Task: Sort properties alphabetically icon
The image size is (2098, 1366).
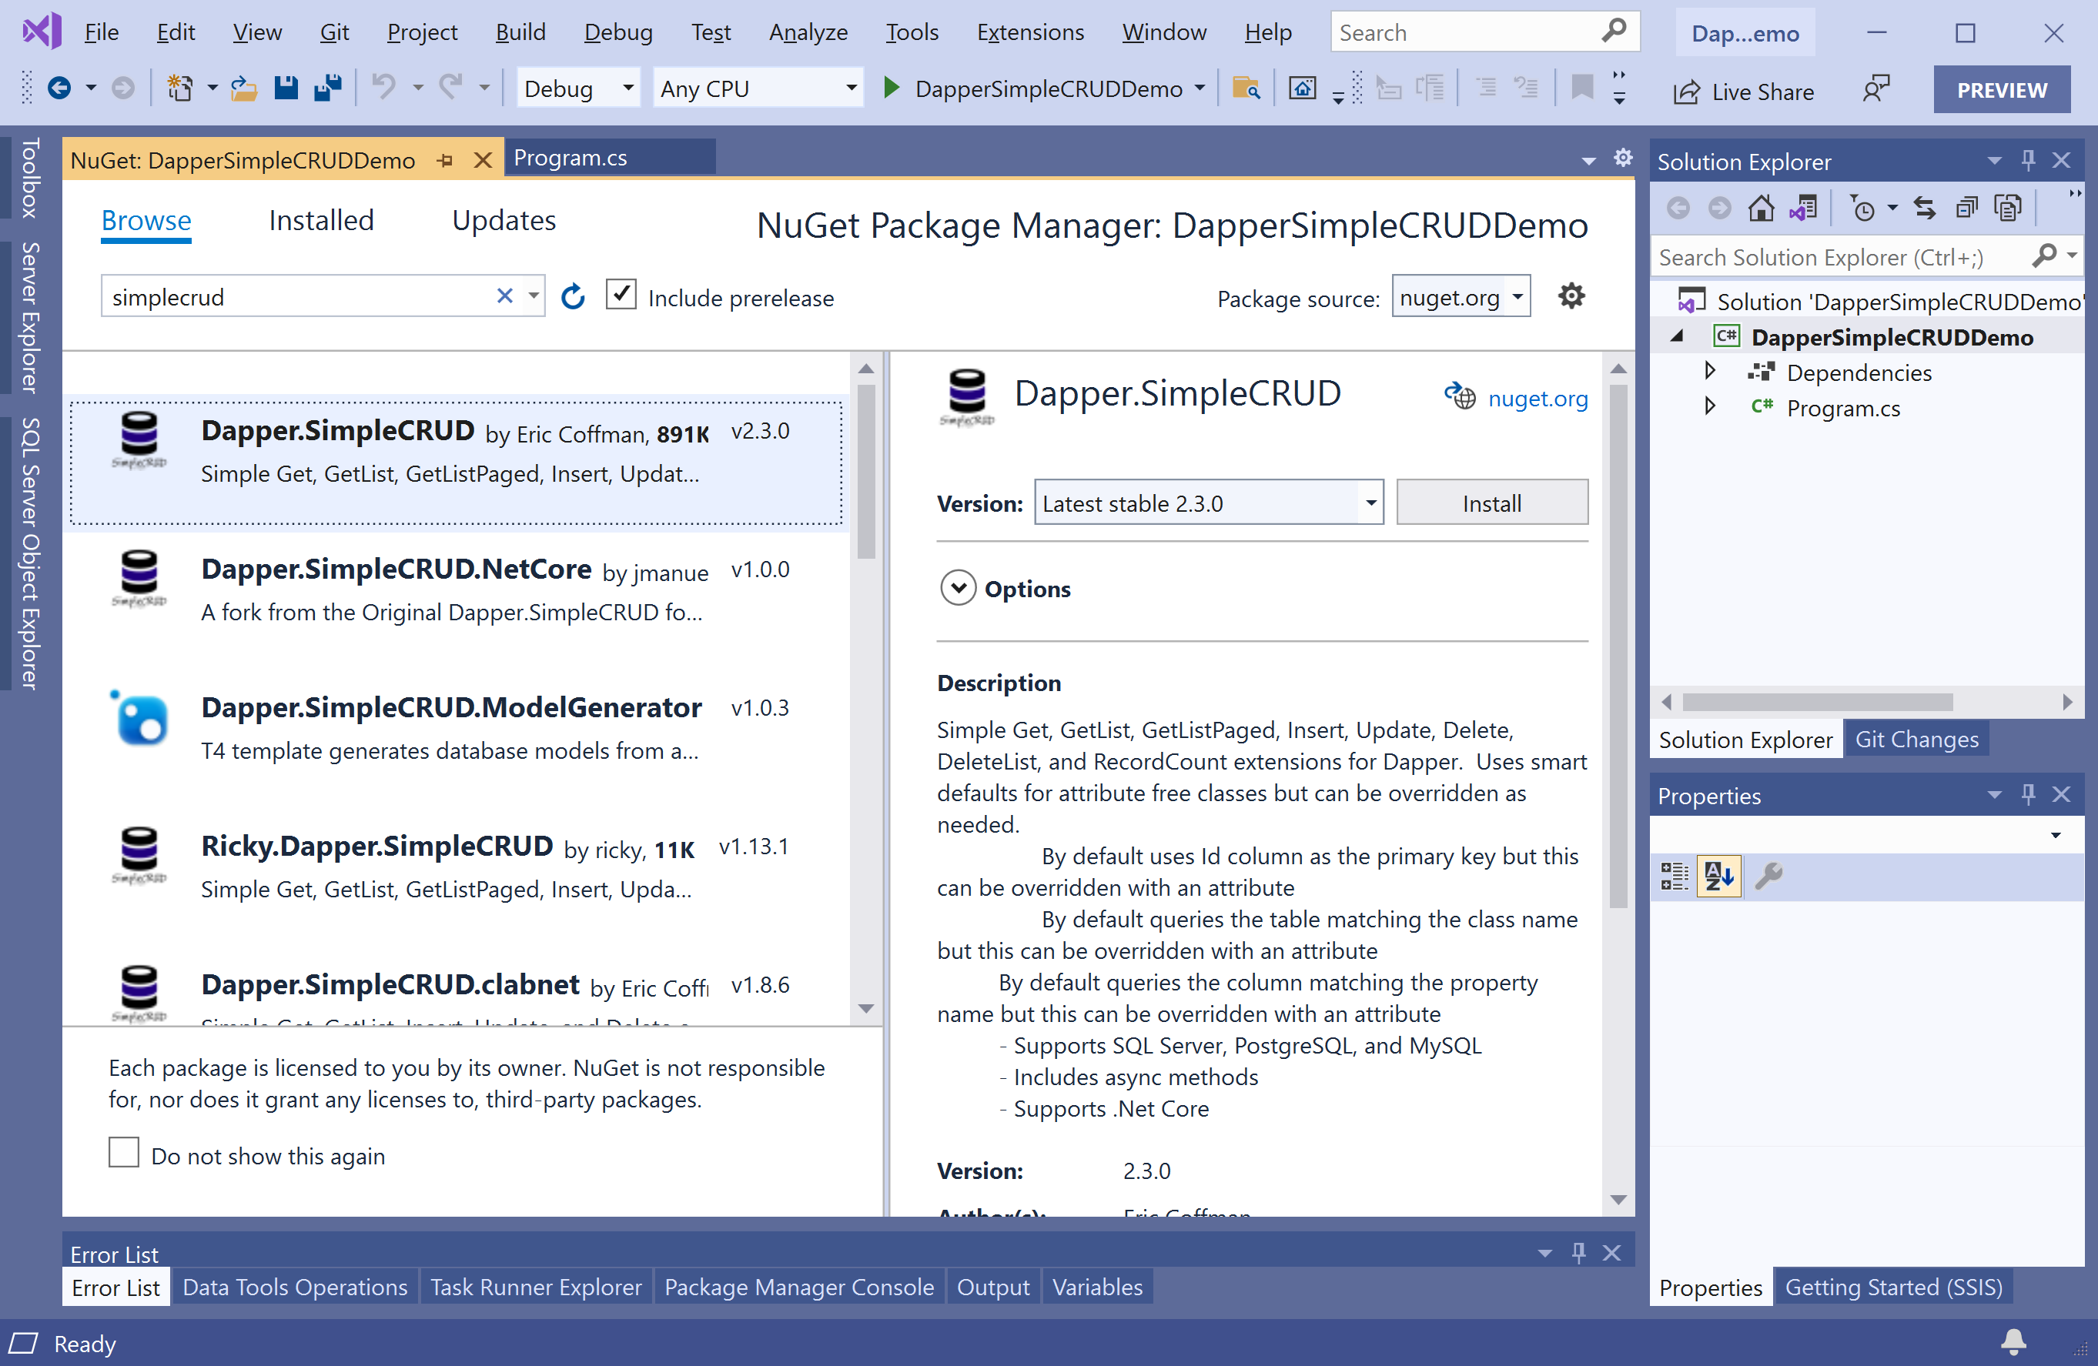Action: (1718, 876)
